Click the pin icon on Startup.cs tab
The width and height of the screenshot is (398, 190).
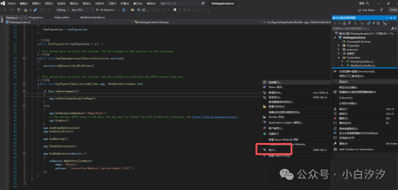click(21, 17)
